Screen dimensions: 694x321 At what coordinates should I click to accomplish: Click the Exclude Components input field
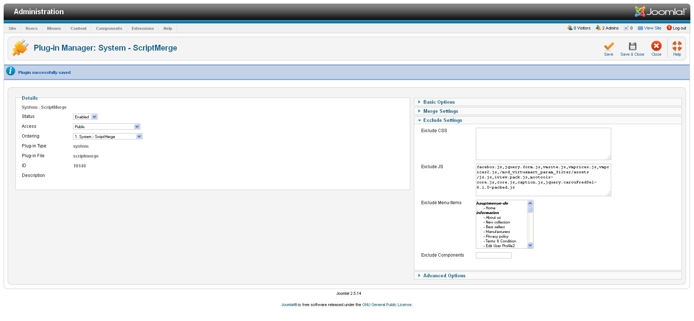click(493, 255)
